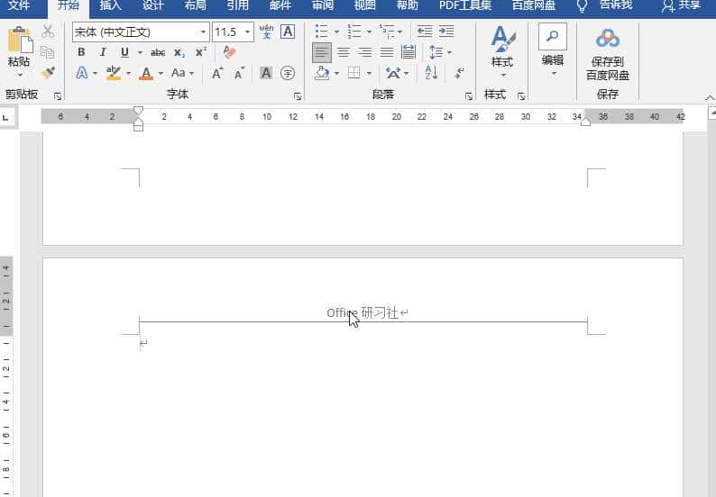Open Clipboard pane launcher
Viewport: 716px width, 497px height.
[58, 96]
